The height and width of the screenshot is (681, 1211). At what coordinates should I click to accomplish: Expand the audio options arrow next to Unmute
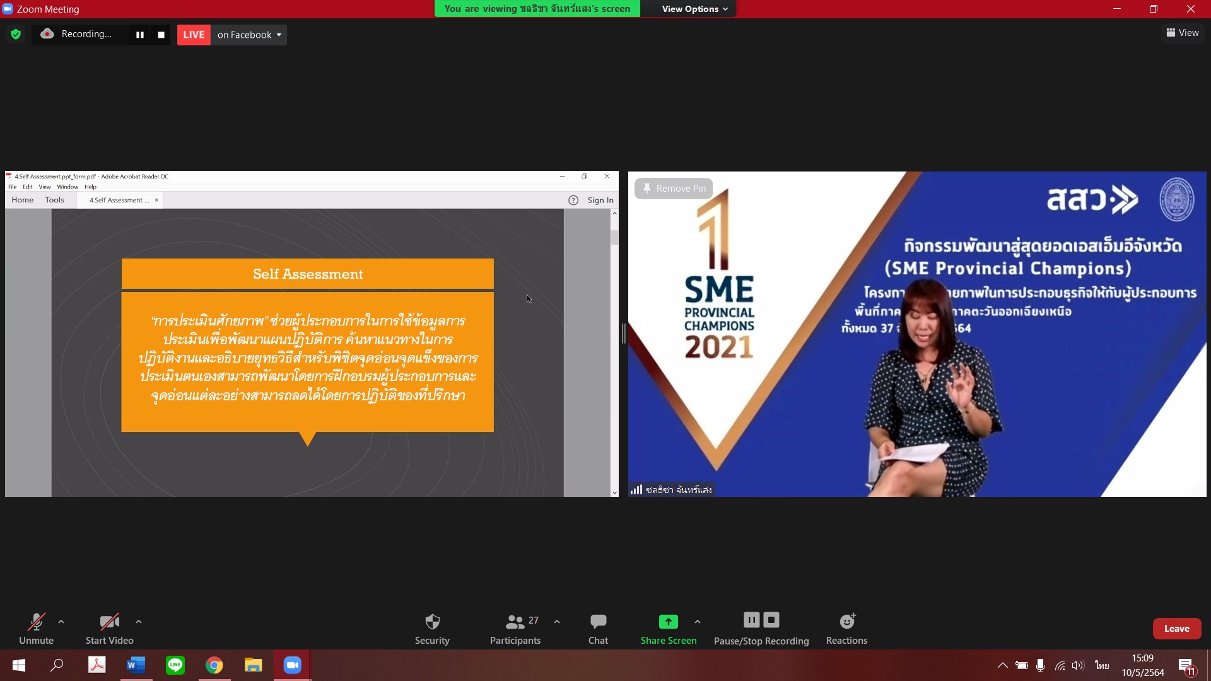(61, 622)
